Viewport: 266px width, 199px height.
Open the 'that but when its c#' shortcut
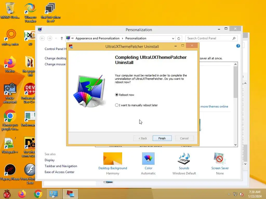(50, 13)
